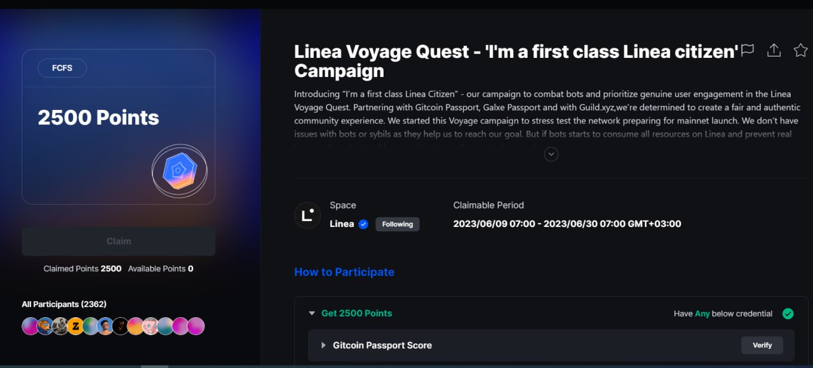The width and height of the screenshot is (813, 368).
Task: Click All Participants (2362) label
Action: click(64, 304)
